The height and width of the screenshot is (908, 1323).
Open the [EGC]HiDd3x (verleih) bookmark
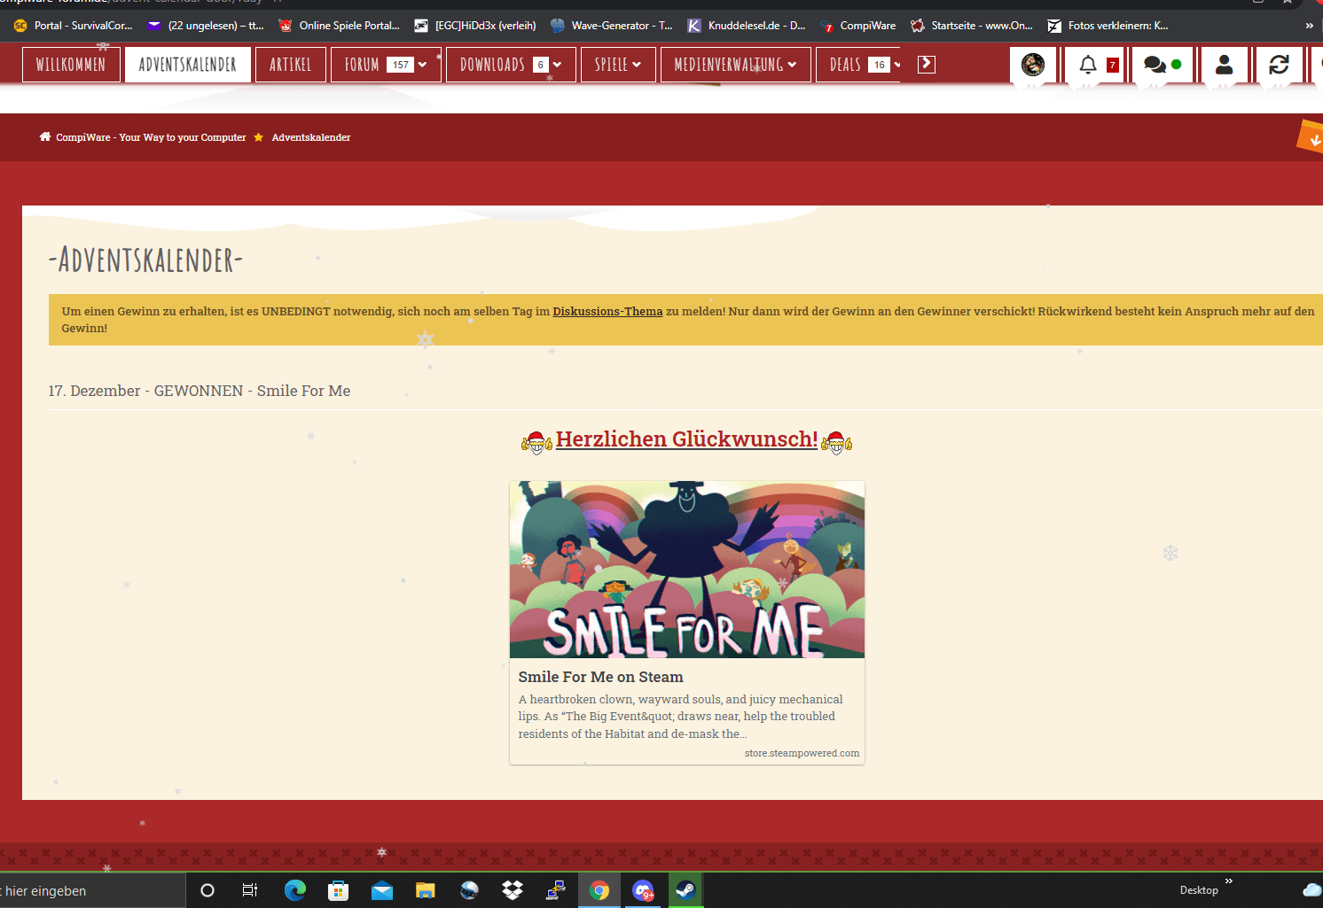click(x=475, y=26)
